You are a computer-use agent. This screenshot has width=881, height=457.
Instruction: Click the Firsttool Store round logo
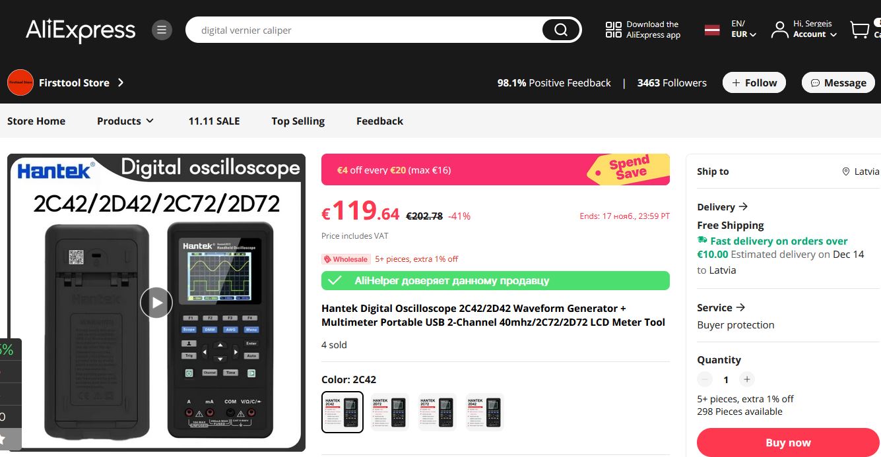(x=20, y=82)
